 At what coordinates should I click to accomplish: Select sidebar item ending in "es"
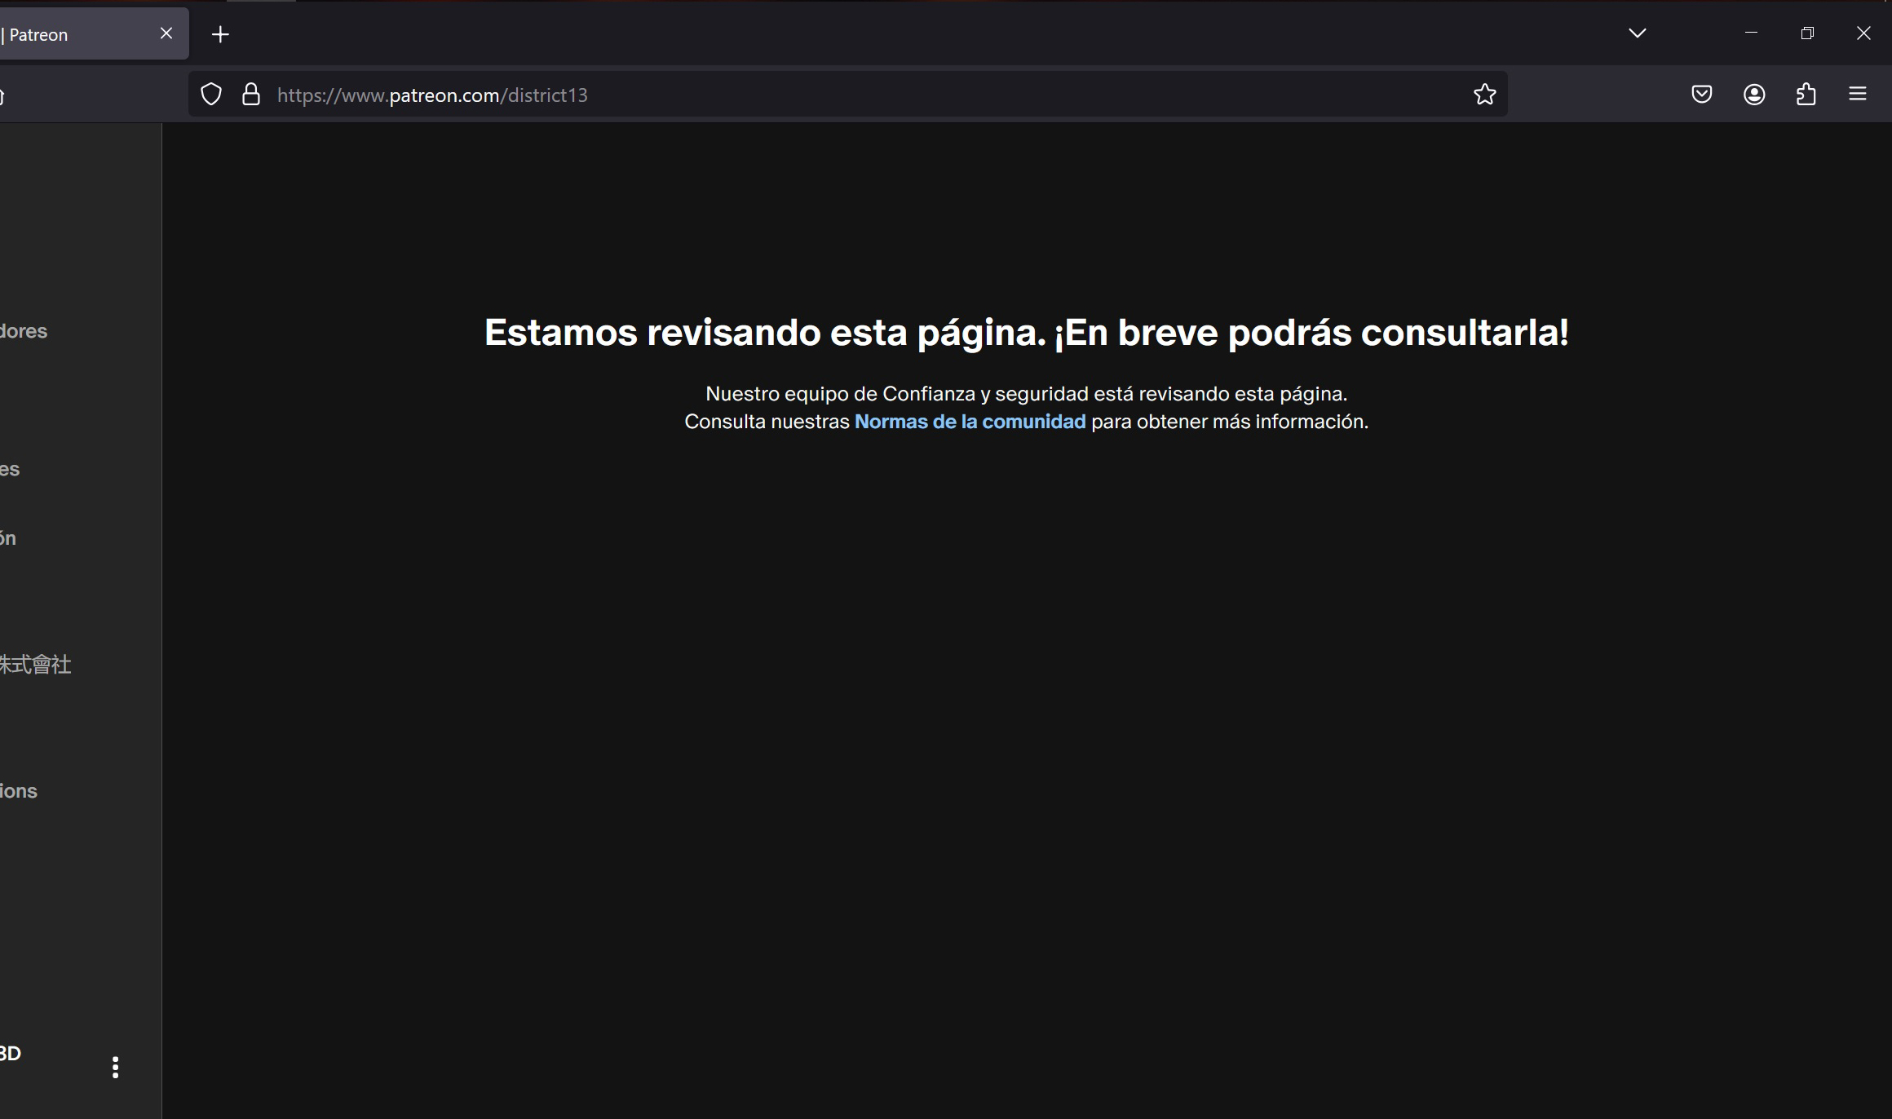tap(11, 469)
